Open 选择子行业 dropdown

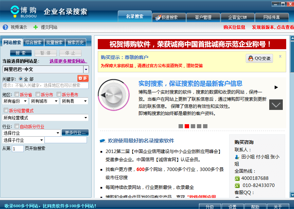coord(23,140)
